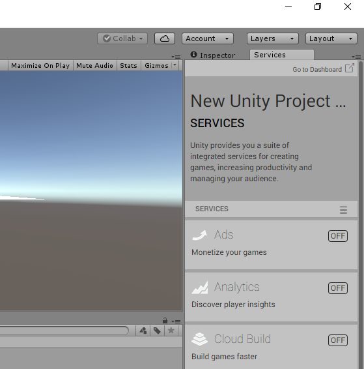
Task: Open the Game view panel options menu
Action: [x=176, y=57]
